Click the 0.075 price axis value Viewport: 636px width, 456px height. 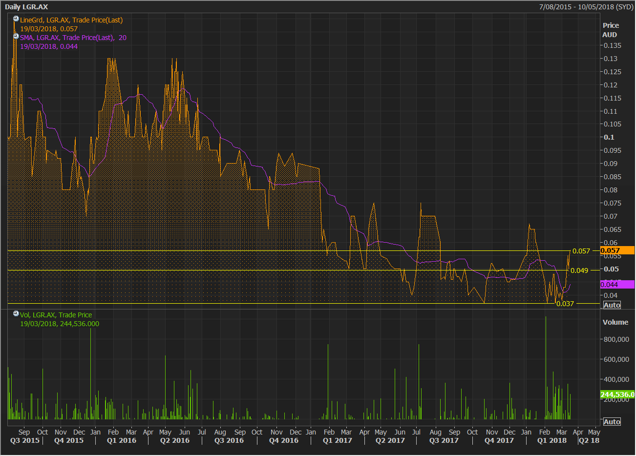613,203
